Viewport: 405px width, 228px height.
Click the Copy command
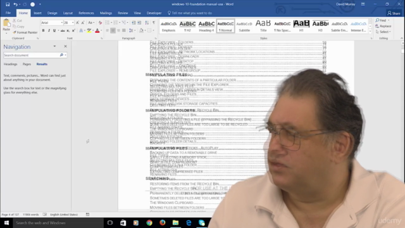click(18, 27)
